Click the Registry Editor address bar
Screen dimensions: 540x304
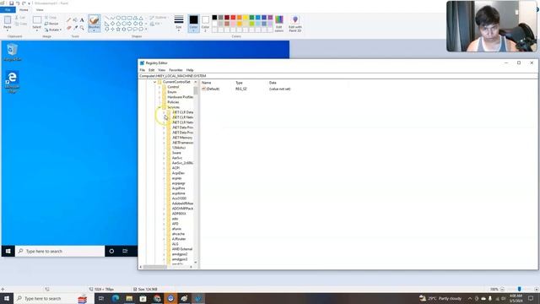coord(338,76)
